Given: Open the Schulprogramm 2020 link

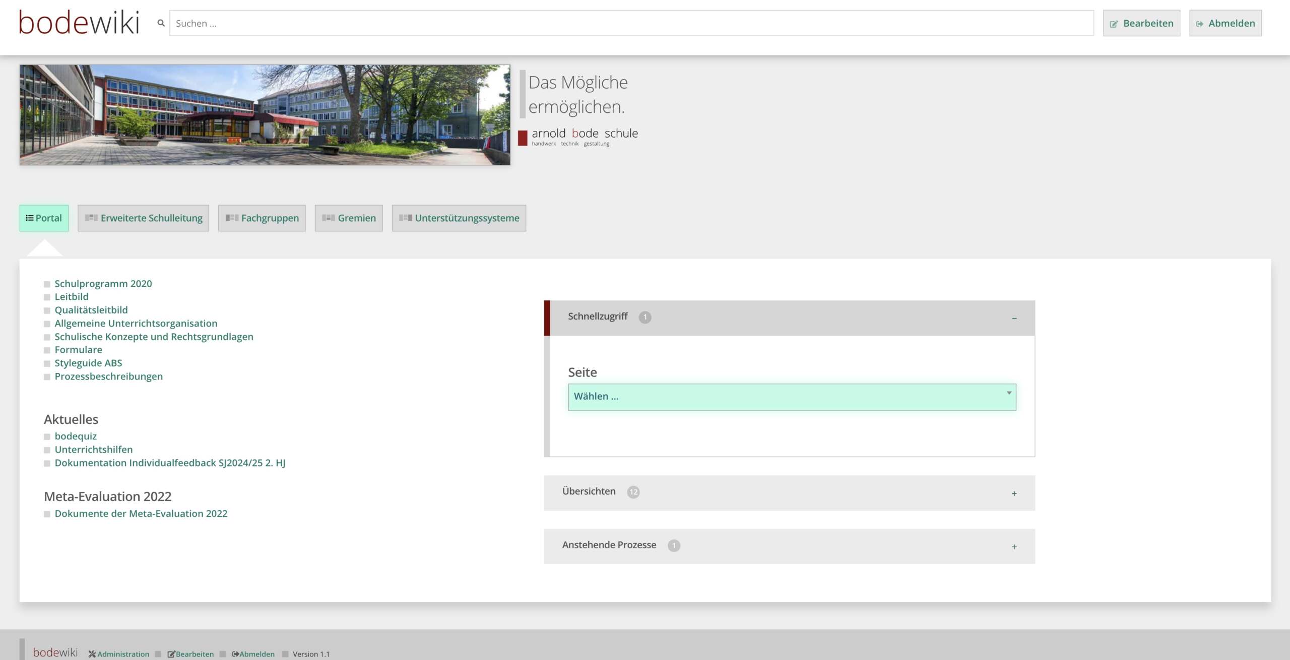Looking at the screenshot, I should pos(103,284).
